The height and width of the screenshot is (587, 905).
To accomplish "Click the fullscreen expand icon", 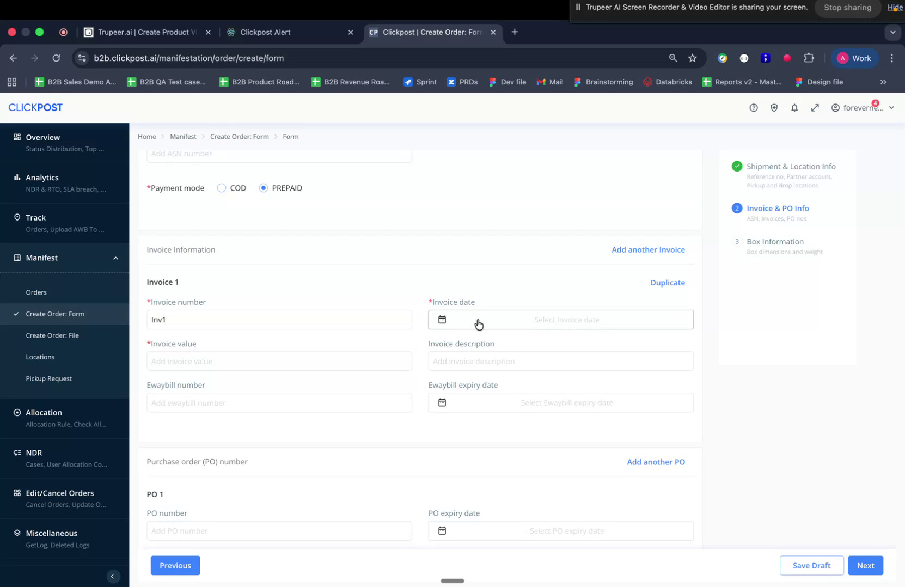I will click(815, 107).
